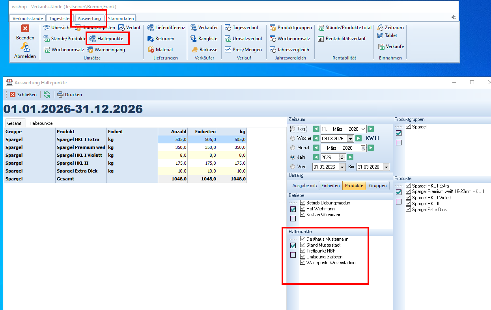Expand the Bis end date dropdown
Image resolution: width=491 pixels, height=310 pixels.
click(386, 167)
